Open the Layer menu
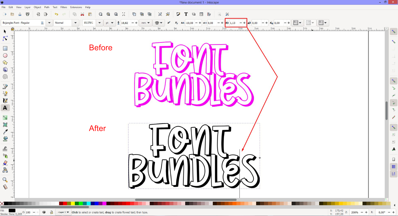Image resolution: width=398 pixels, height=216 pixels. pyautogui.click(x=28, y=7)
